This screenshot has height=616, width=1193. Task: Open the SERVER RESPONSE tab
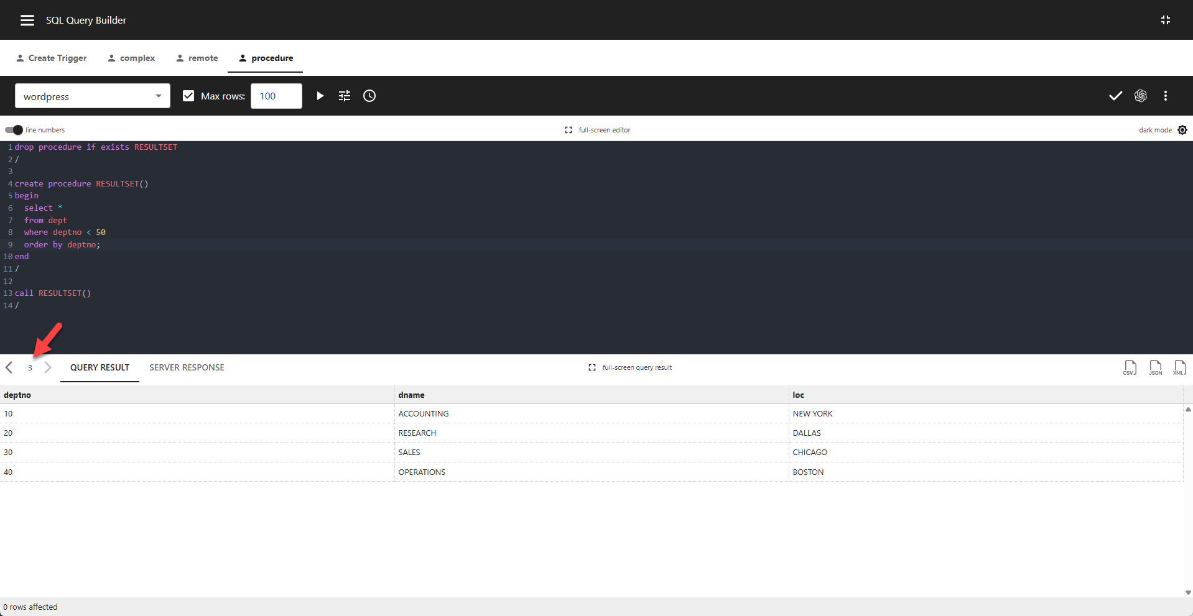click(186, 367)
